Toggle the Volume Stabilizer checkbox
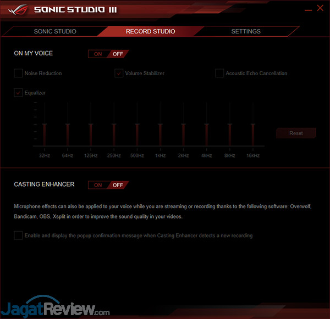Image resolution: width=330 pixels, height=319 pixels. [x=119, y=73]
